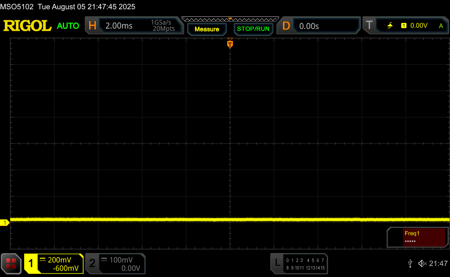The image size is (450, 277).
Task: Select the 2.00ms time base value
Action: pyautogui.click(x=119, y=26)
